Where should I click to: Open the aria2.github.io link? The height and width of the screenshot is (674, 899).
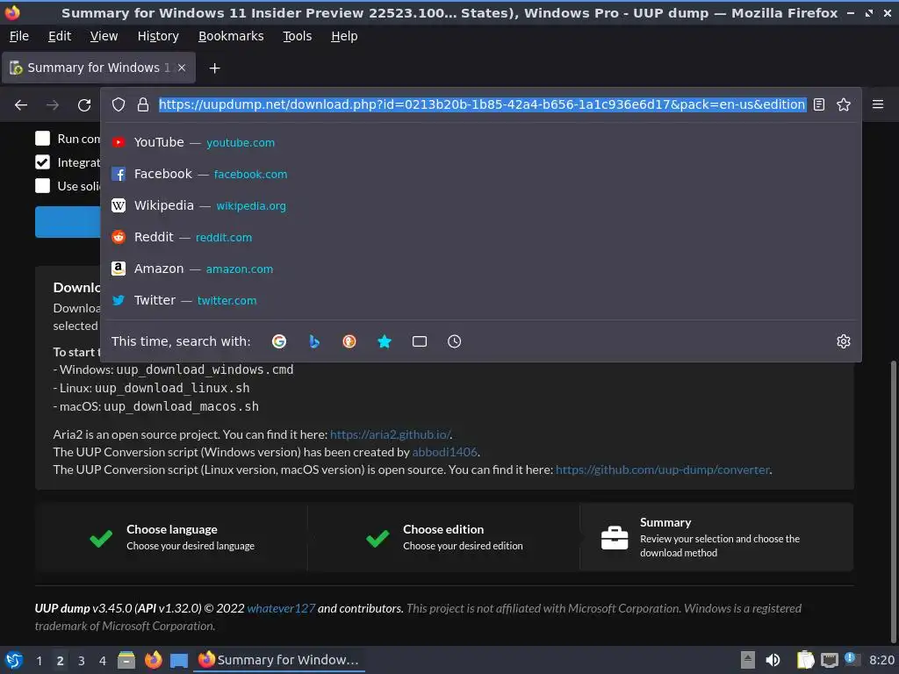pos(390,434)
